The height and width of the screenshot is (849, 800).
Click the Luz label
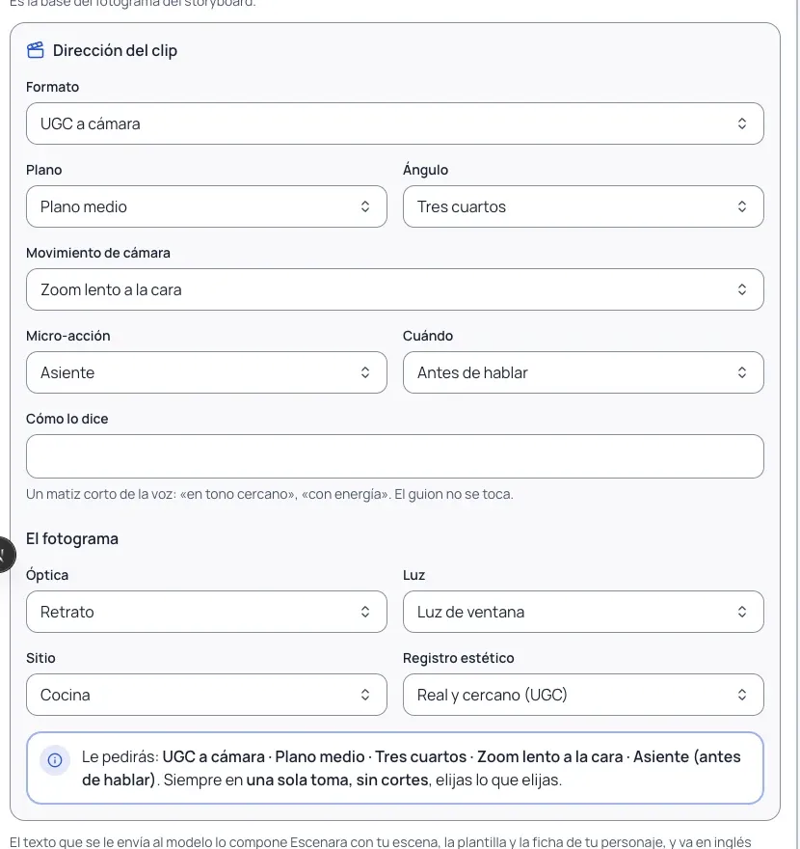(413, 574)
